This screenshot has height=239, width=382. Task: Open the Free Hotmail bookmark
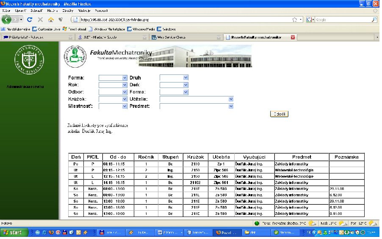click(x=74, y=29)
